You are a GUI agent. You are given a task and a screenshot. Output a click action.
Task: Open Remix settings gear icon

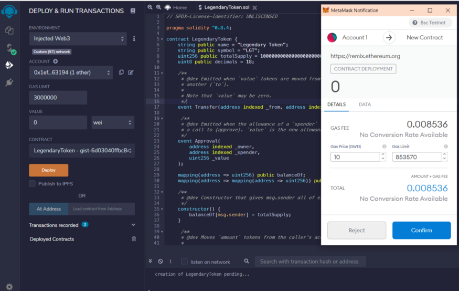[x=9, y=286]
